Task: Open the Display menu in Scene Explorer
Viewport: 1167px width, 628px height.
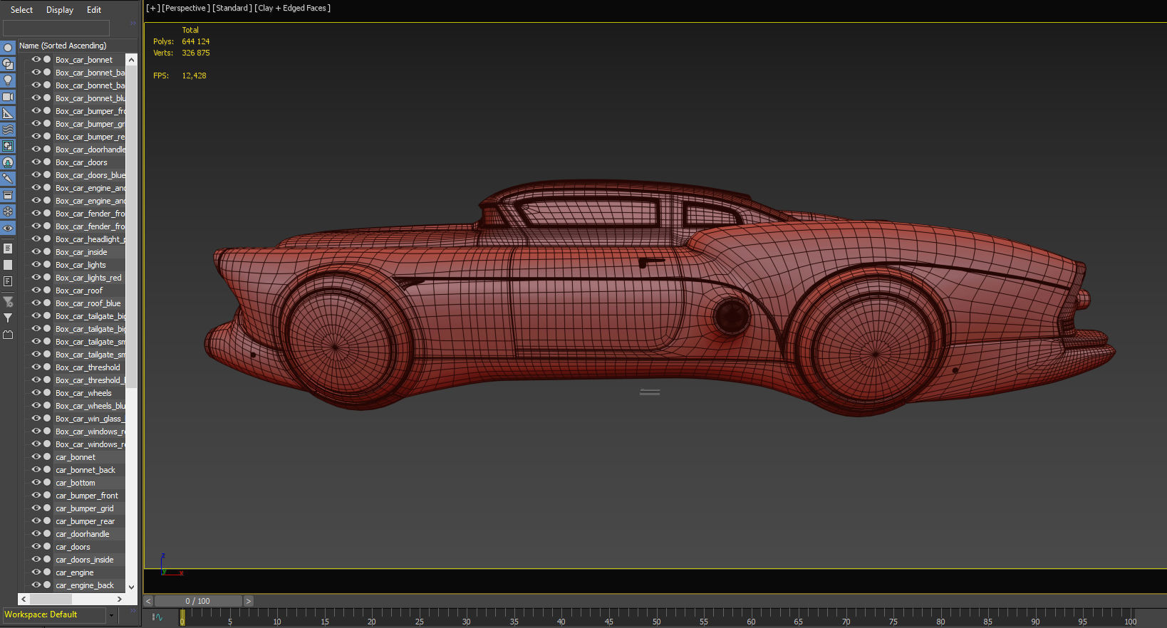Action: pyautogui.click(x=60, y=10)
